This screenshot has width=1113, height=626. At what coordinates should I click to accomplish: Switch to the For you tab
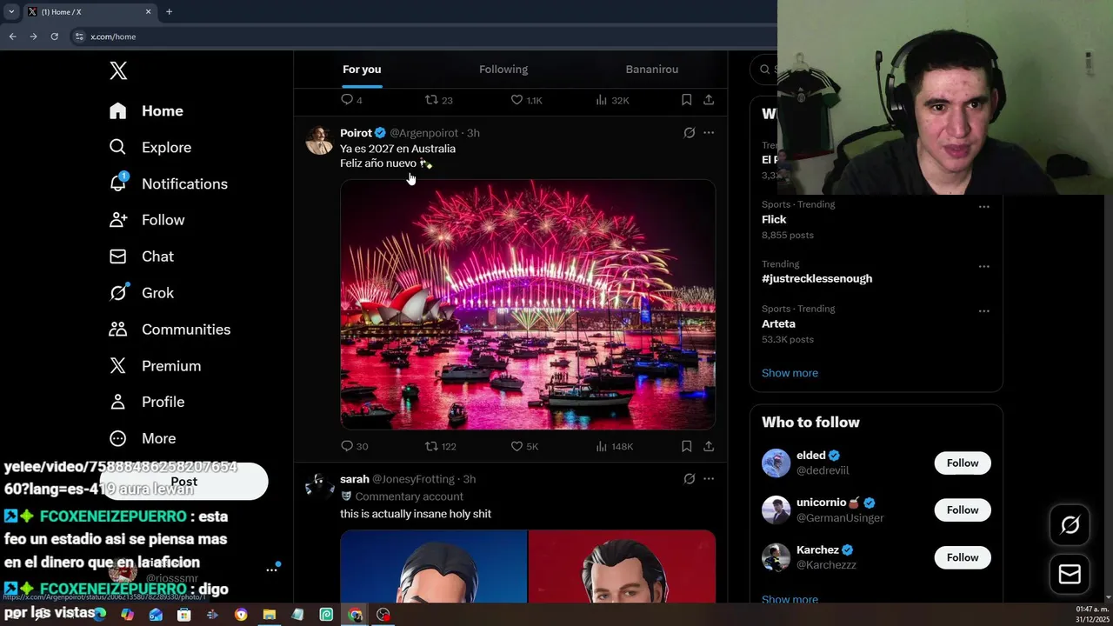pos(362,70)
